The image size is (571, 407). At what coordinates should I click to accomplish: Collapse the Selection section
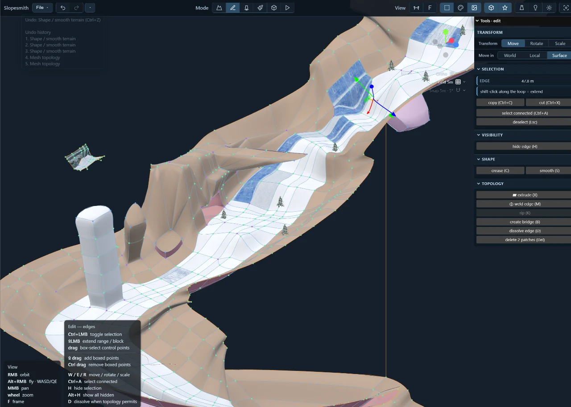coord(479,69)
